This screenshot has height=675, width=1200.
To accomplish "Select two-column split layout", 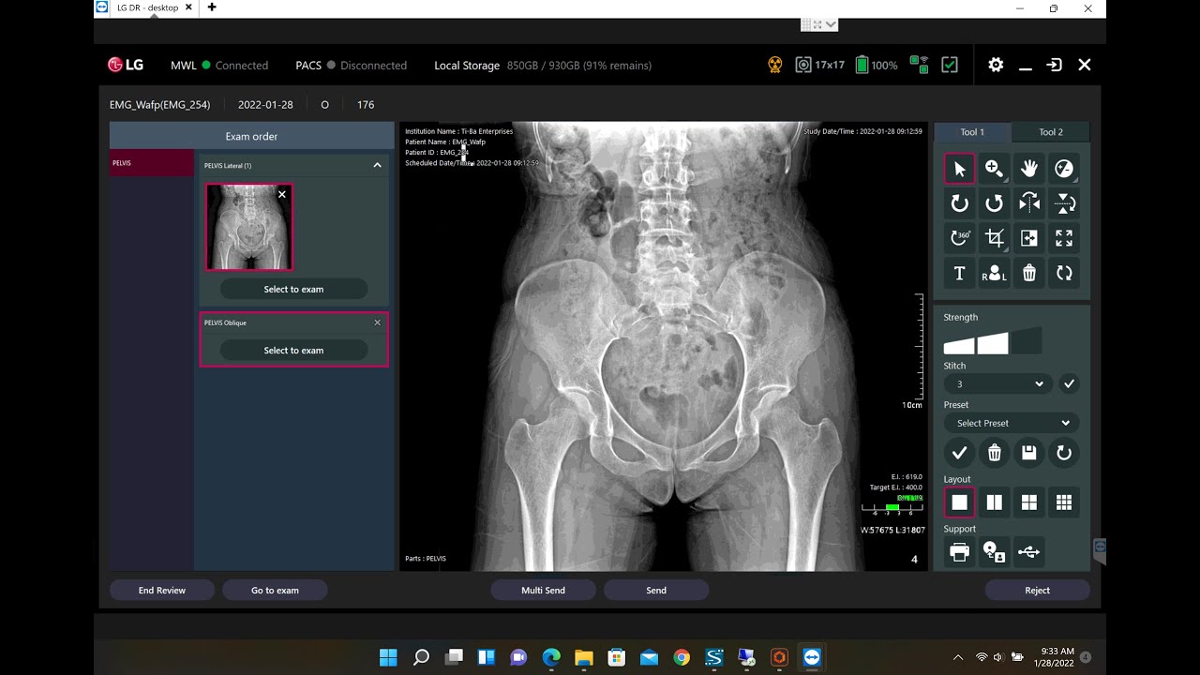I will coord(994,502).
